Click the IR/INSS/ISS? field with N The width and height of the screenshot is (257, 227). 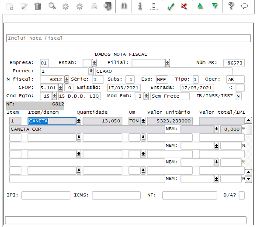coord(239,96)
